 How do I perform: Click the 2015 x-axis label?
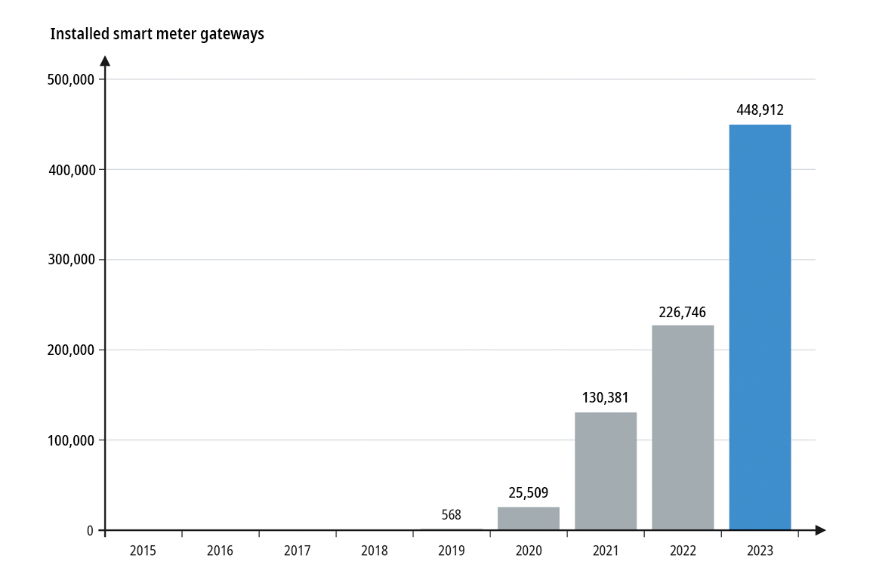(143, 551)
